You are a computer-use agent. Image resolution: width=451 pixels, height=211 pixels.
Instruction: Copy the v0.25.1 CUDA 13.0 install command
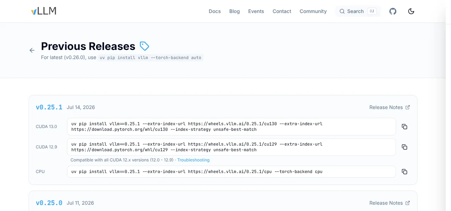404,127
